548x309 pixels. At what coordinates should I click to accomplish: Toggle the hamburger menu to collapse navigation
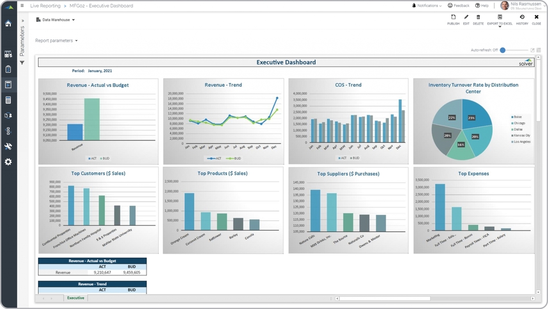coord(22,6)
